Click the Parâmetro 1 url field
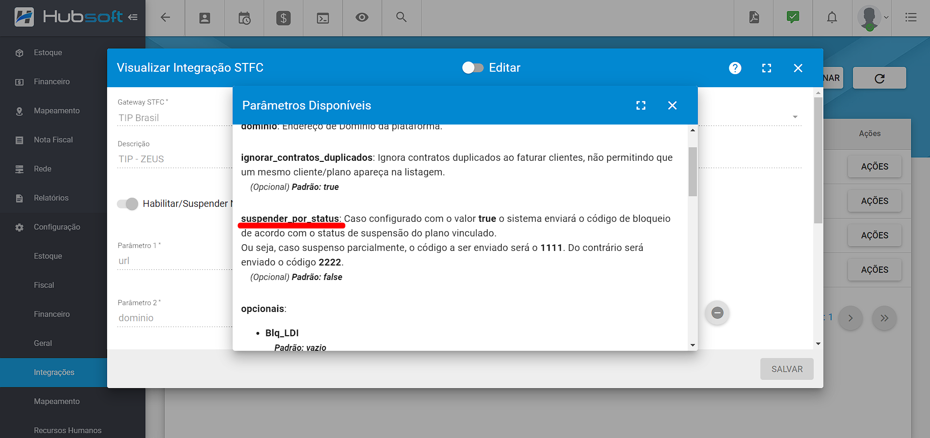Viewport: 930px width, 438px height. coord(174,261)
